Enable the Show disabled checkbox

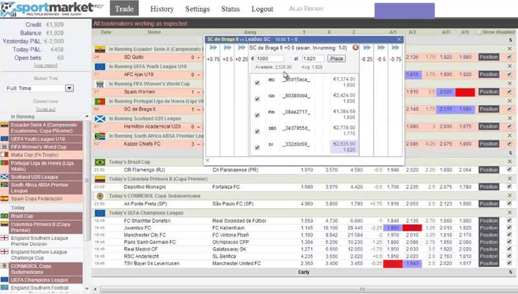(479, 32)
